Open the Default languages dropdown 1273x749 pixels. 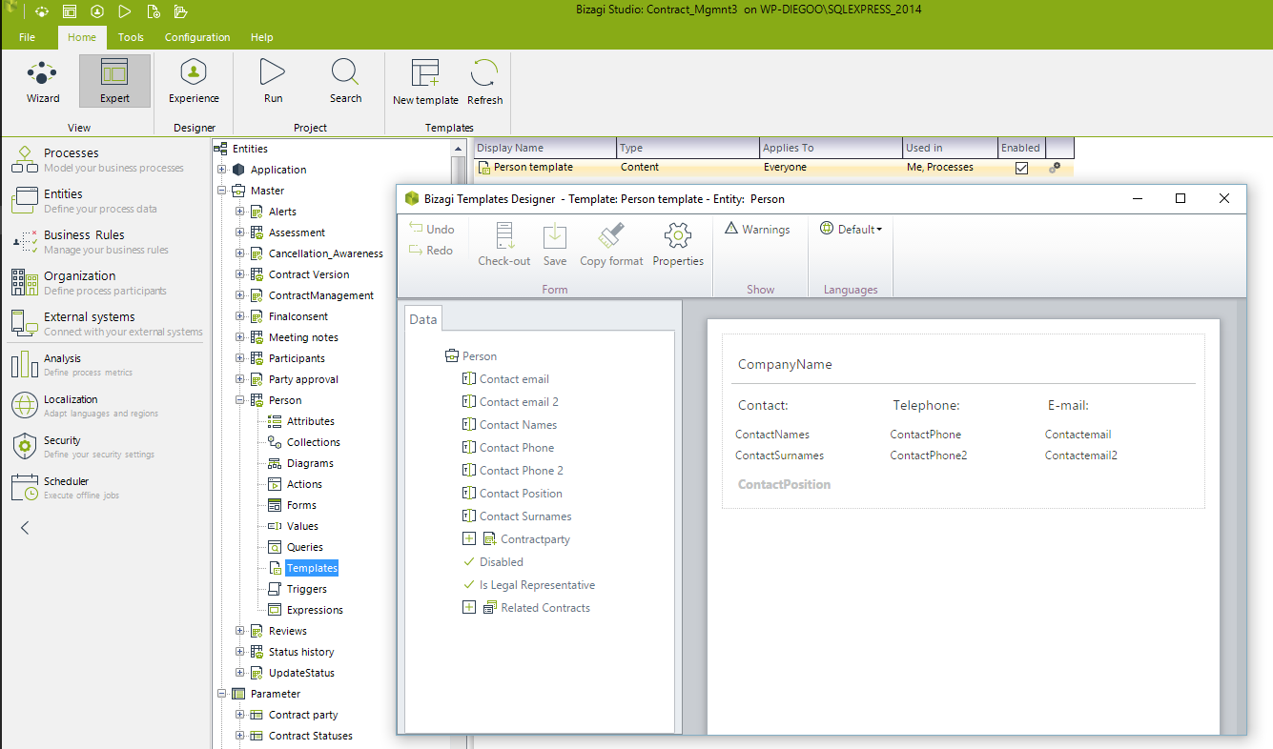click(x=851, y=229)
